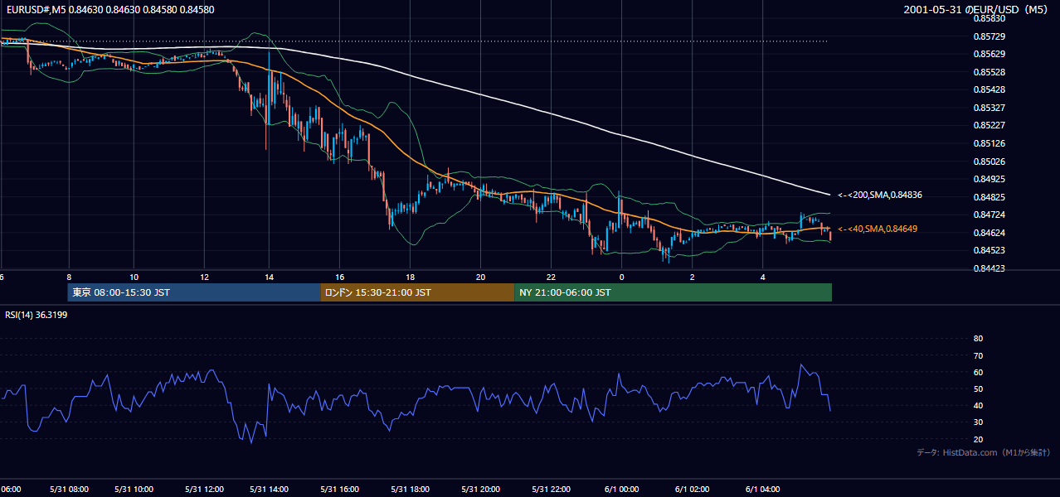Image resolution: width=1060 pixels, height=497 pixels.
Task: Click price axis value 0.85227
Action: click(x=989, y=126)
